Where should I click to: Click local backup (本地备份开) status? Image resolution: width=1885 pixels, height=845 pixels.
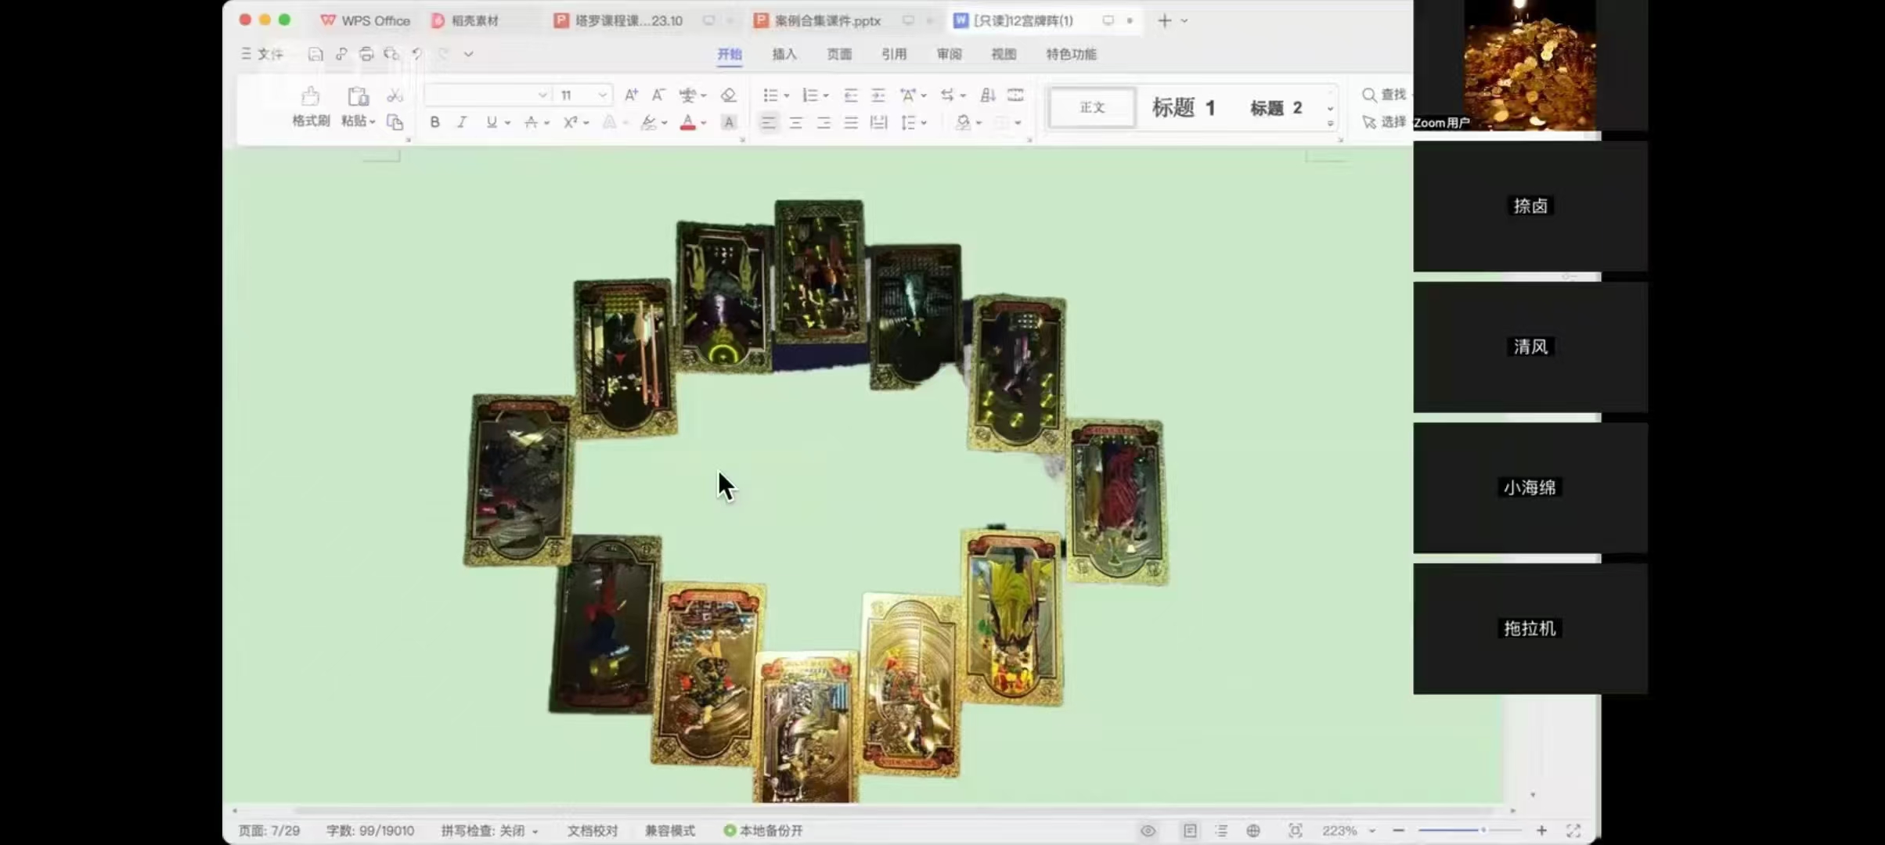763,831
